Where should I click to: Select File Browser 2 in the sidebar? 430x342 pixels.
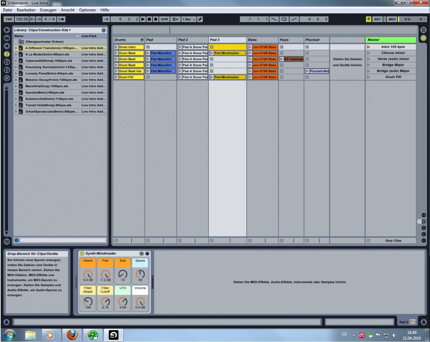coord(7,62)
